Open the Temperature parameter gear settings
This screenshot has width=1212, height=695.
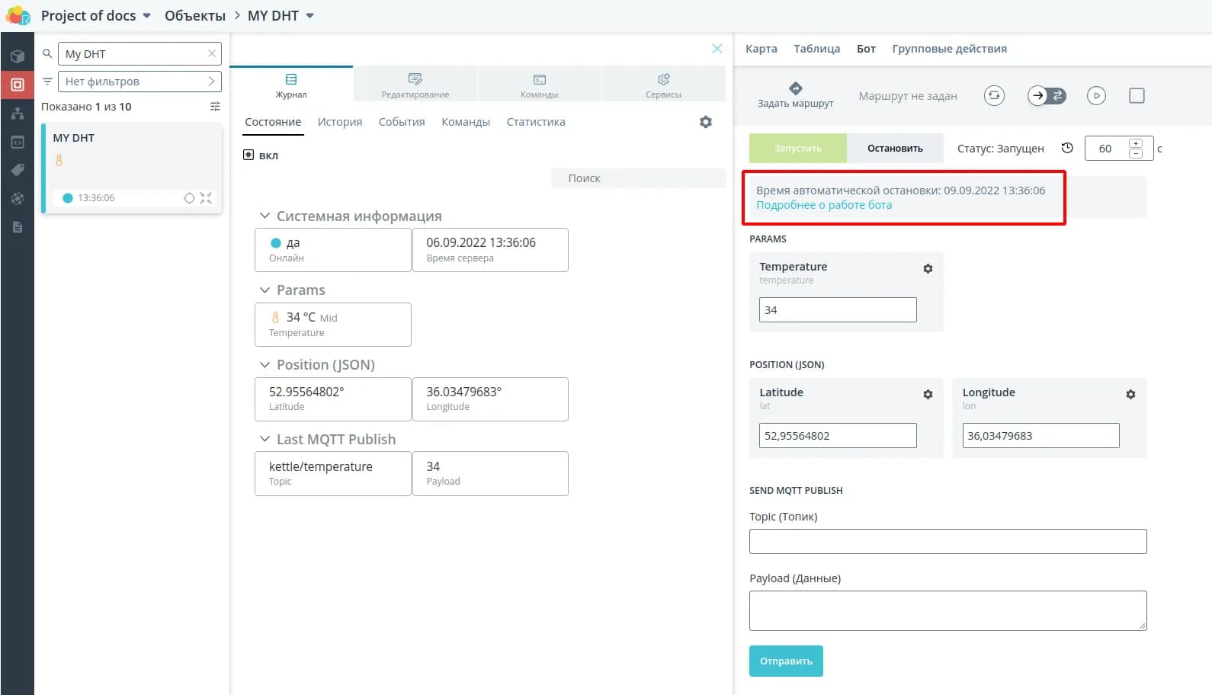tap(928, 269)
